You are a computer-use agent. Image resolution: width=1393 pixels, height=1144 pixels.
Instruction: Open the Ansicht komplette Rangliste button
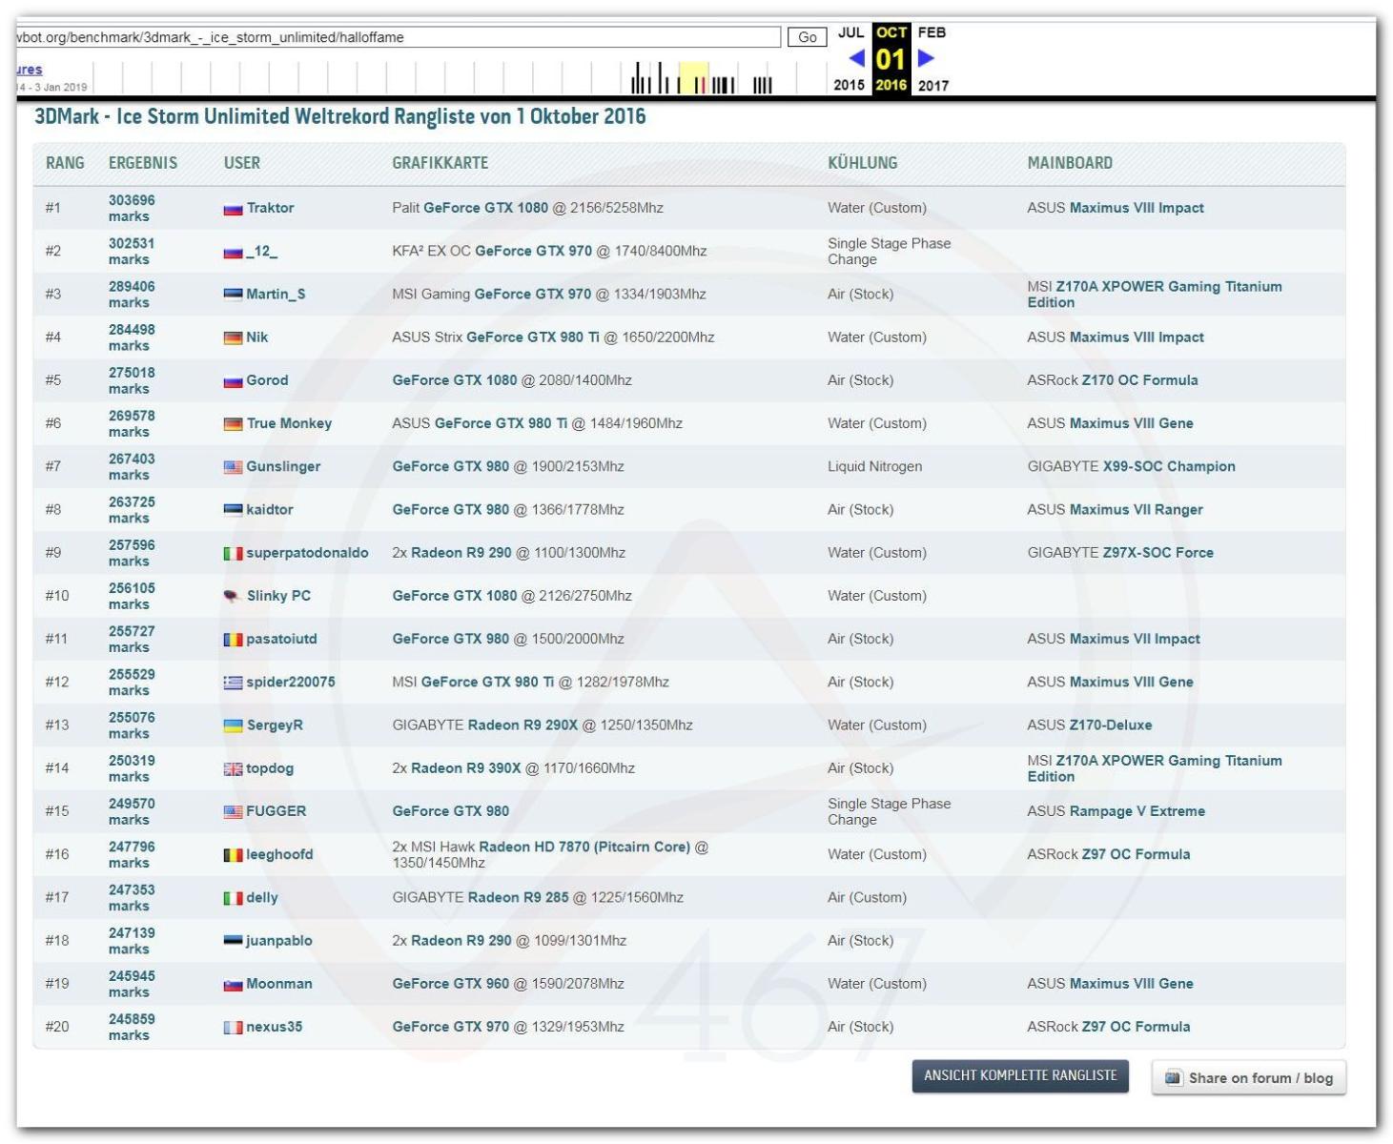coord(1019,1075)
